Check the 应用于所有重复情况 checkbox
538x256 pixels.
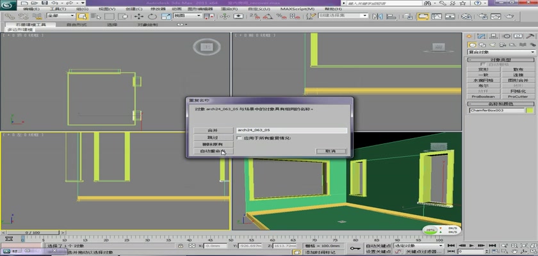[x=240, y=138]
